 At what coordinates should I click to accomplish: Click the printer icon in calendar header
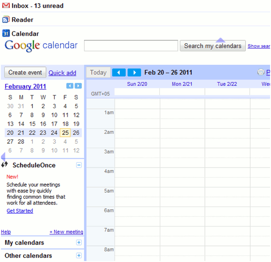coord(261,72)
